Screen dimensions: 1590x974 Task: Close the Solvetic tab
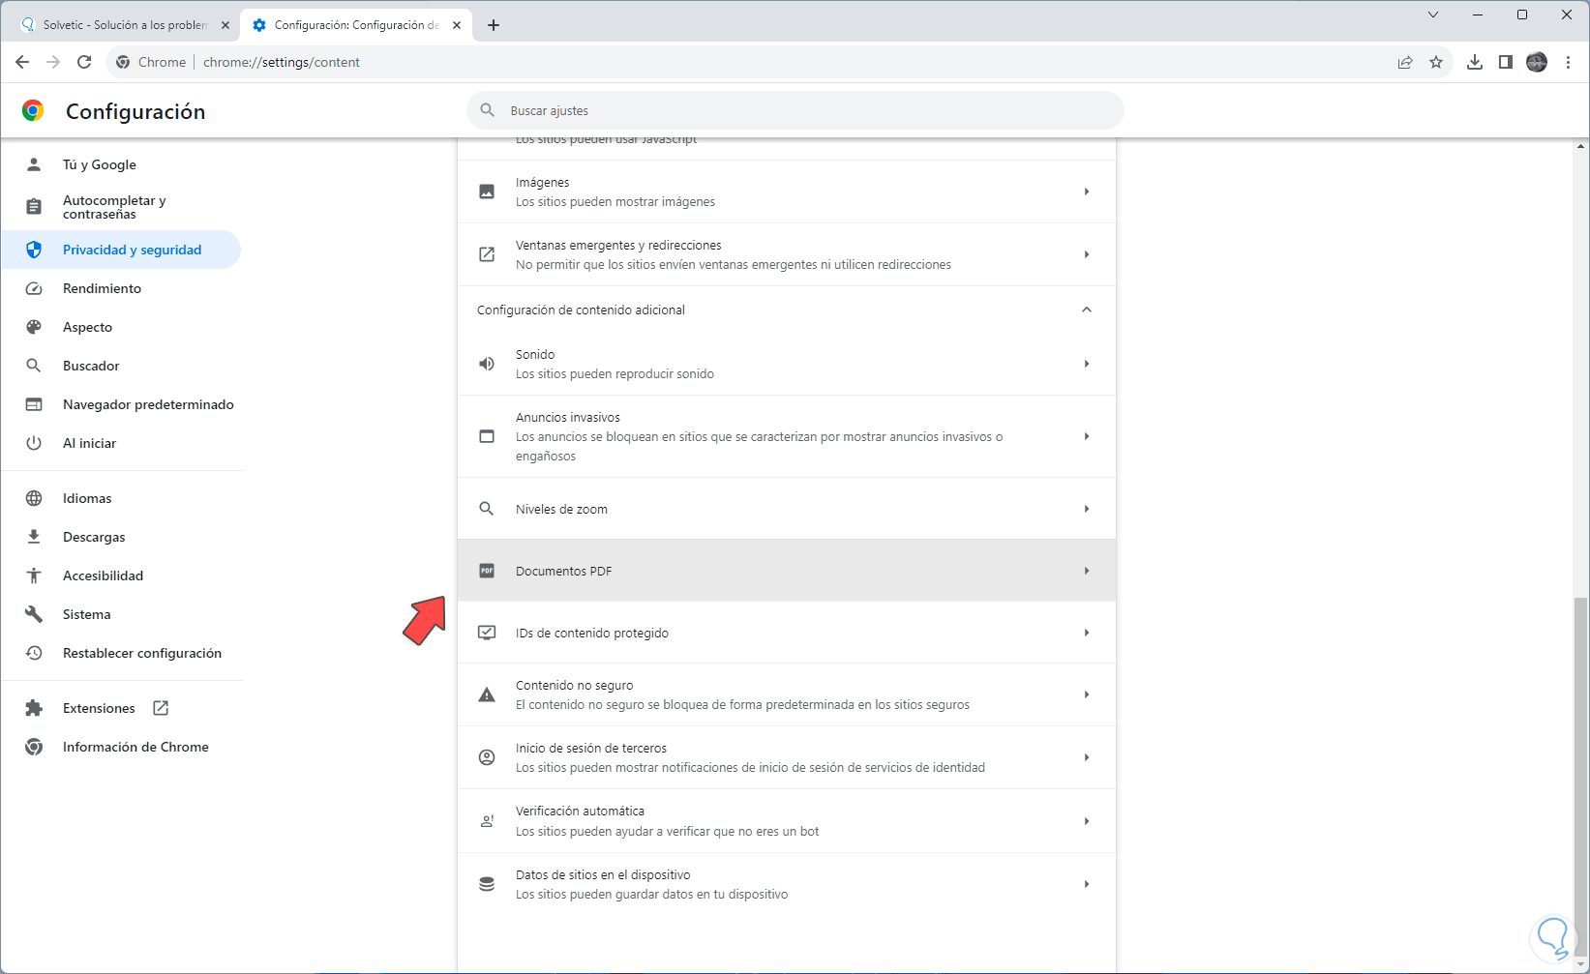coord(225,25)
